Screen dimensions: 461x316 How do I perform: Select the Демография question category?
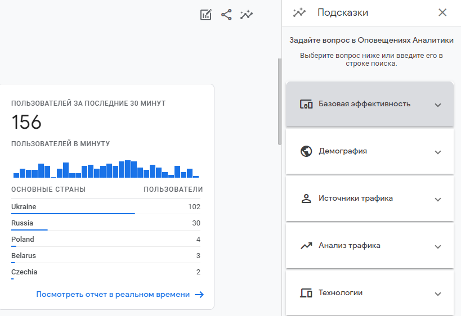coord(370,152)
